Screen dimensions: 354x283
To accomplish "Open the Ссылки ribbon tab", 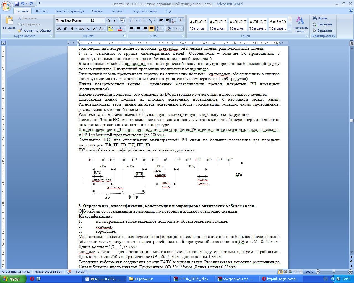I will (97, 11).
